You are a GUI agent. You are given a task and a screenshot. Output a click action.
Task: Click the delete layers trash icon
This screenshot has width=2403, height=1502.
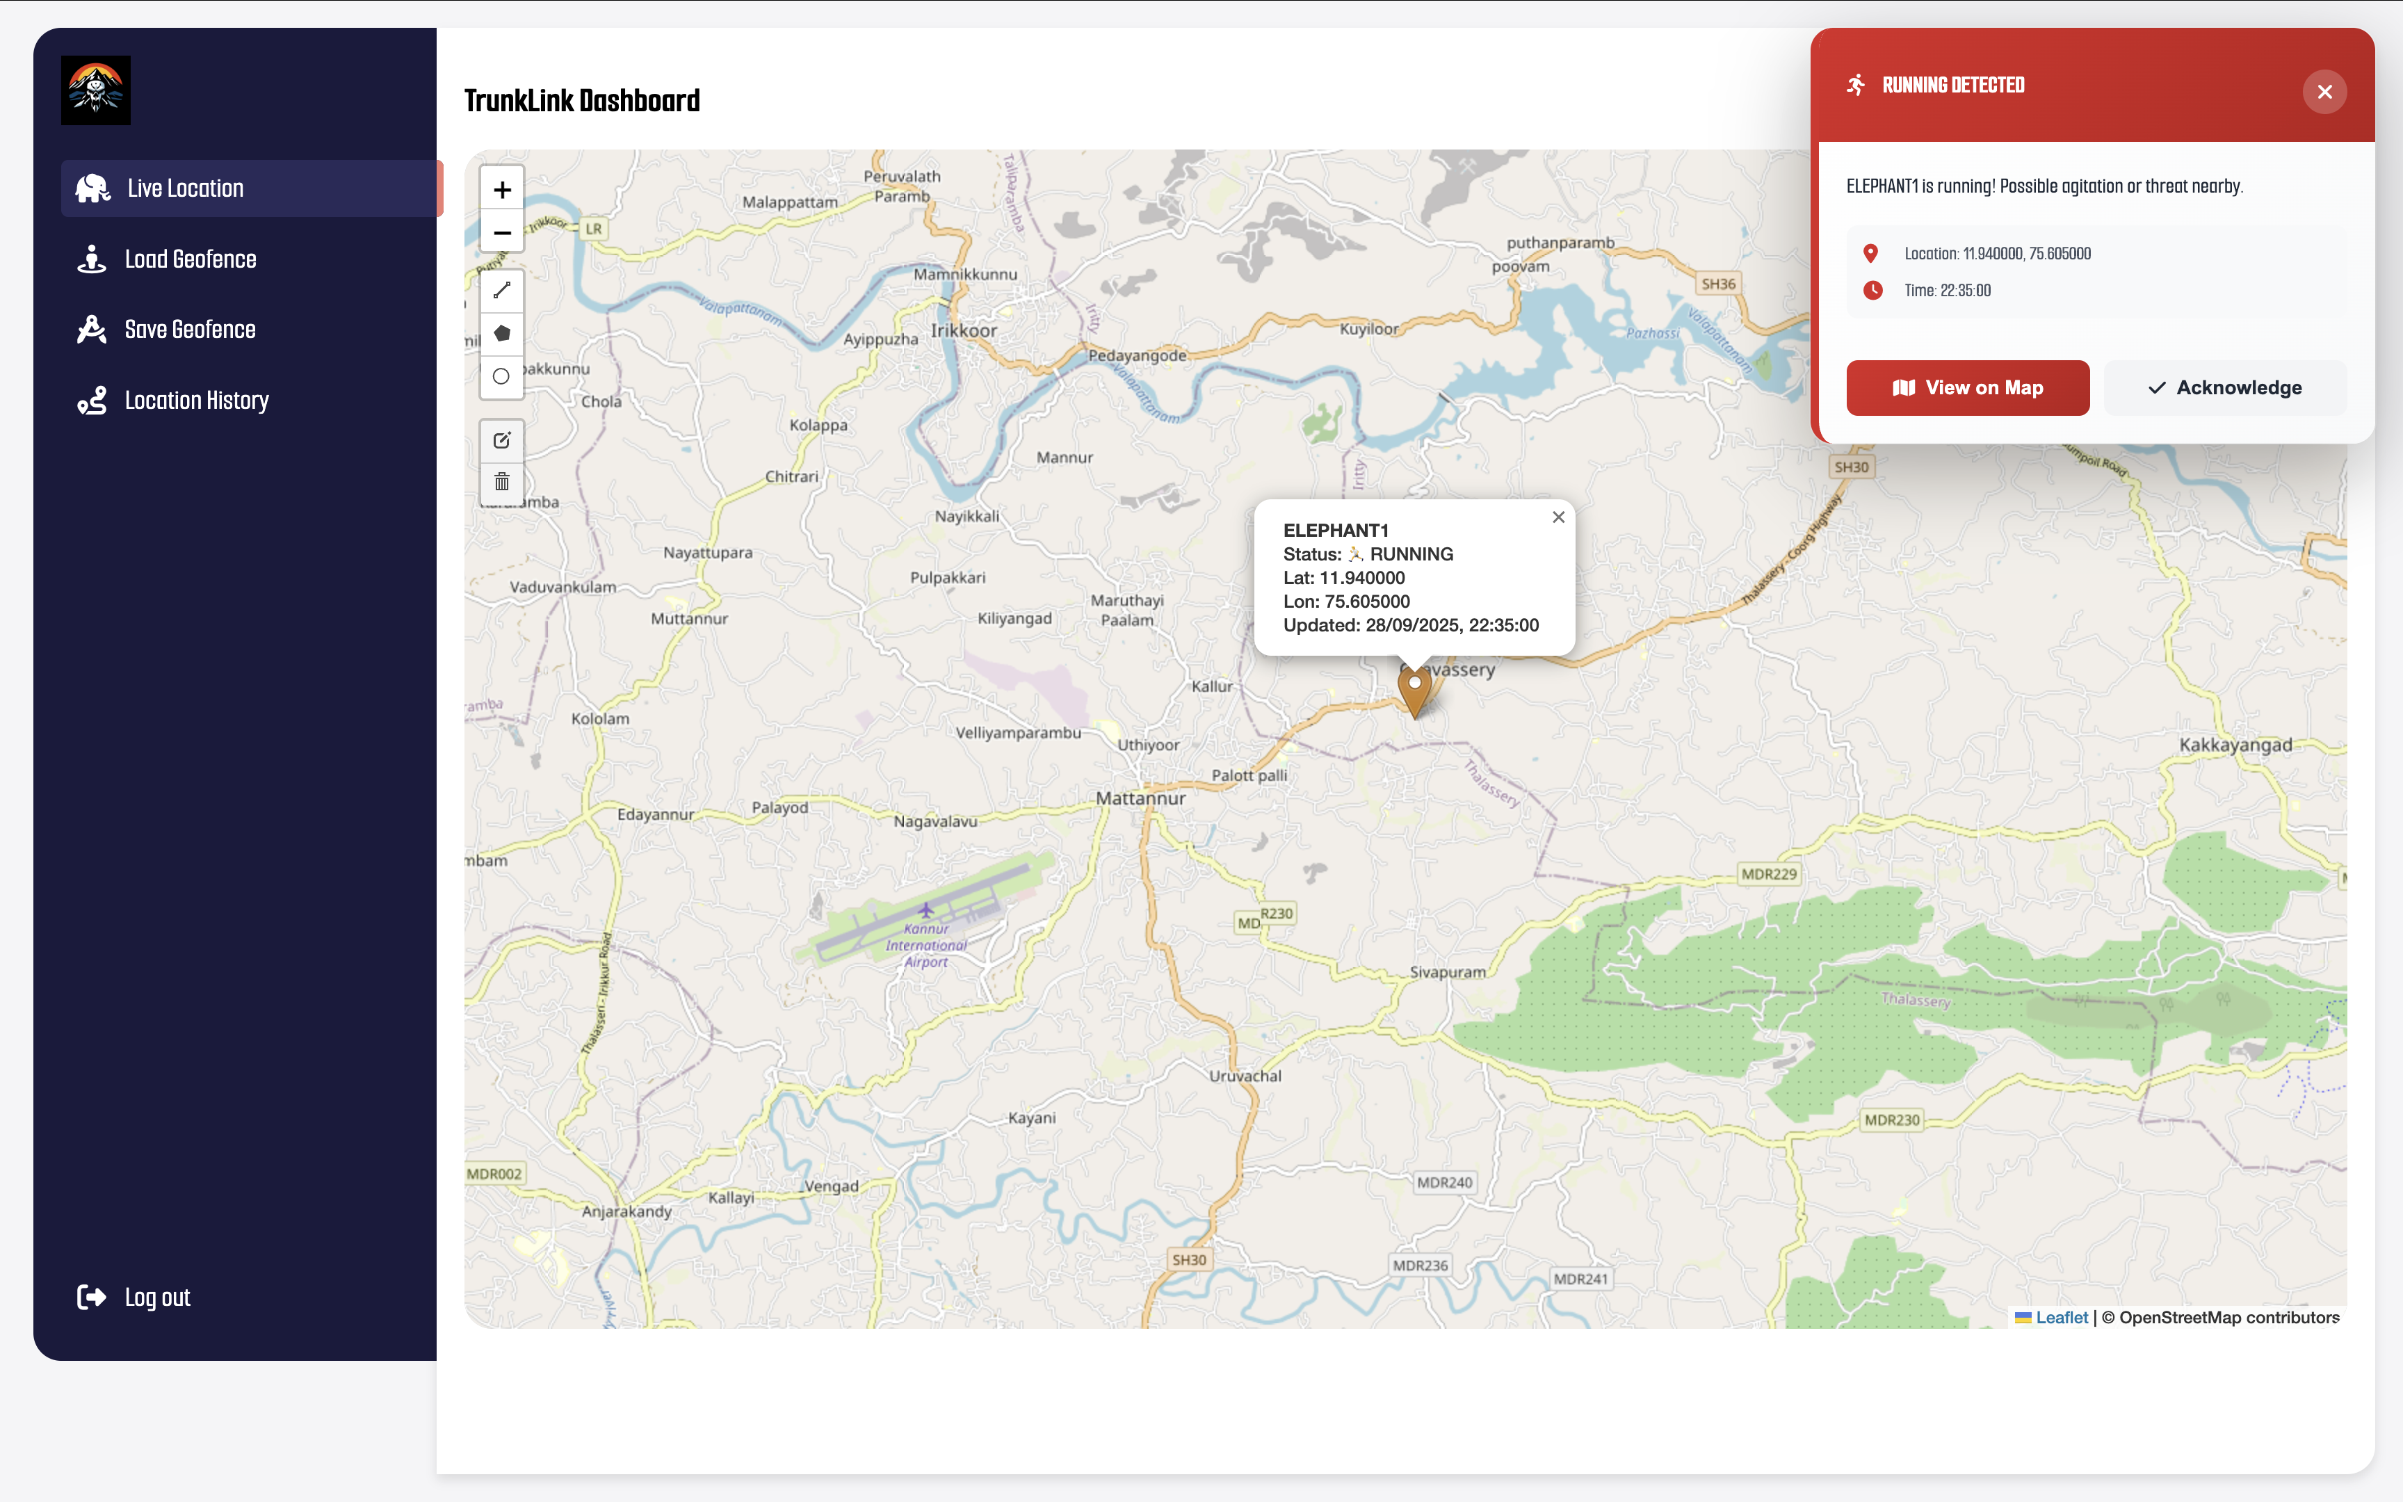tap(503, 483)
